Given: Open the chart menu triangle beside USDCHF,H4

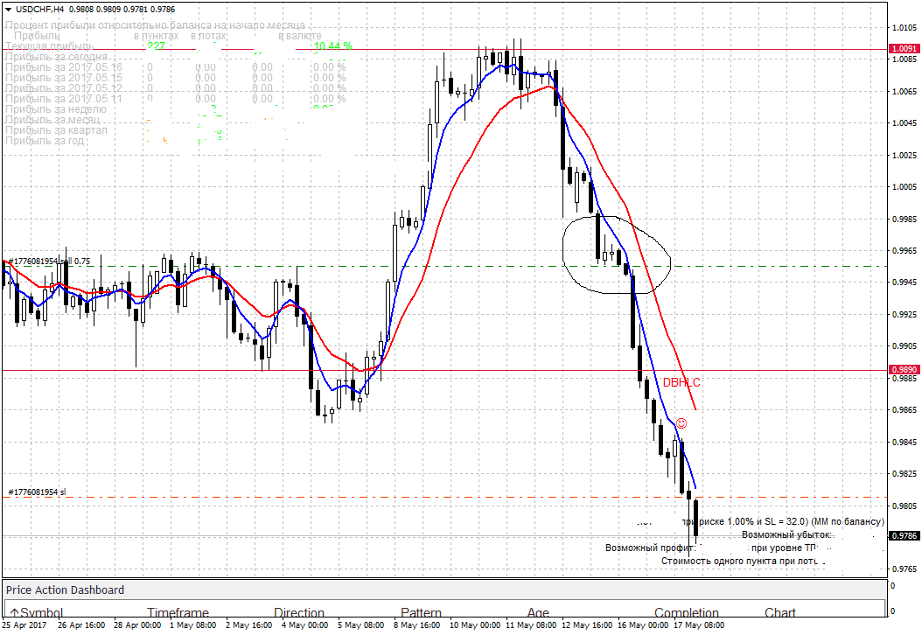Looking at the screenshot, I should (8, 10).
